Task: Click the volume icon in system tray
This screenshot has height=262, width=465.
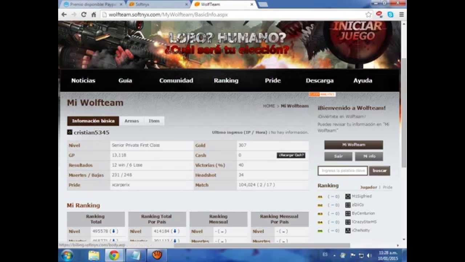Action: [x=369, y=255]
